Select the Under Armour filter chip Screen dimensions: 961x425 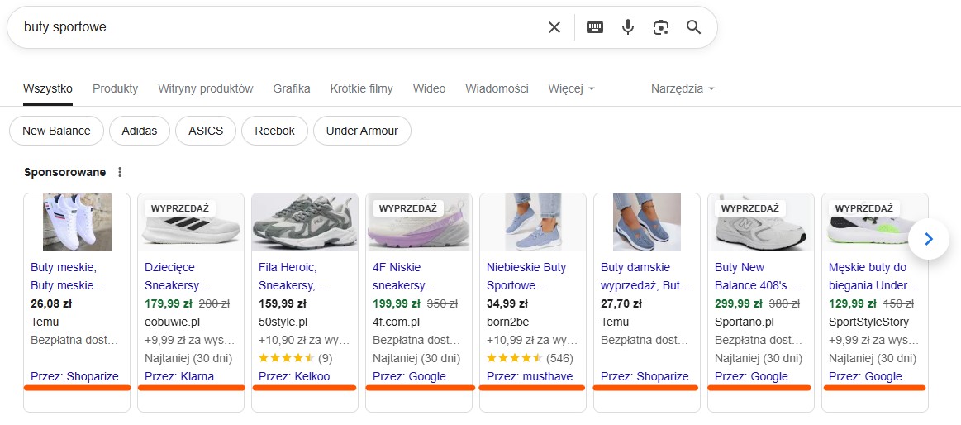point(362,131)
